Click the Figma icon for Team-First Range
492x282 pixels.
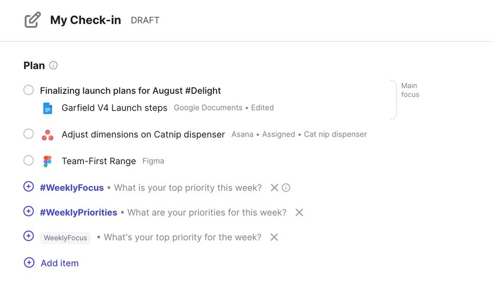(x=48, y=161)
